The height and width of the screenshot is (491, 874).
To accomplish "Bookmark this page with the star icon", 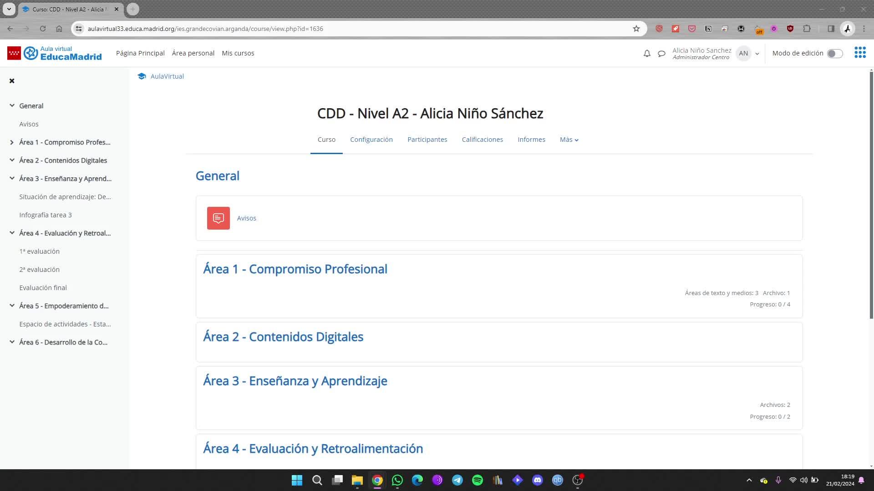I will point(636,29).
